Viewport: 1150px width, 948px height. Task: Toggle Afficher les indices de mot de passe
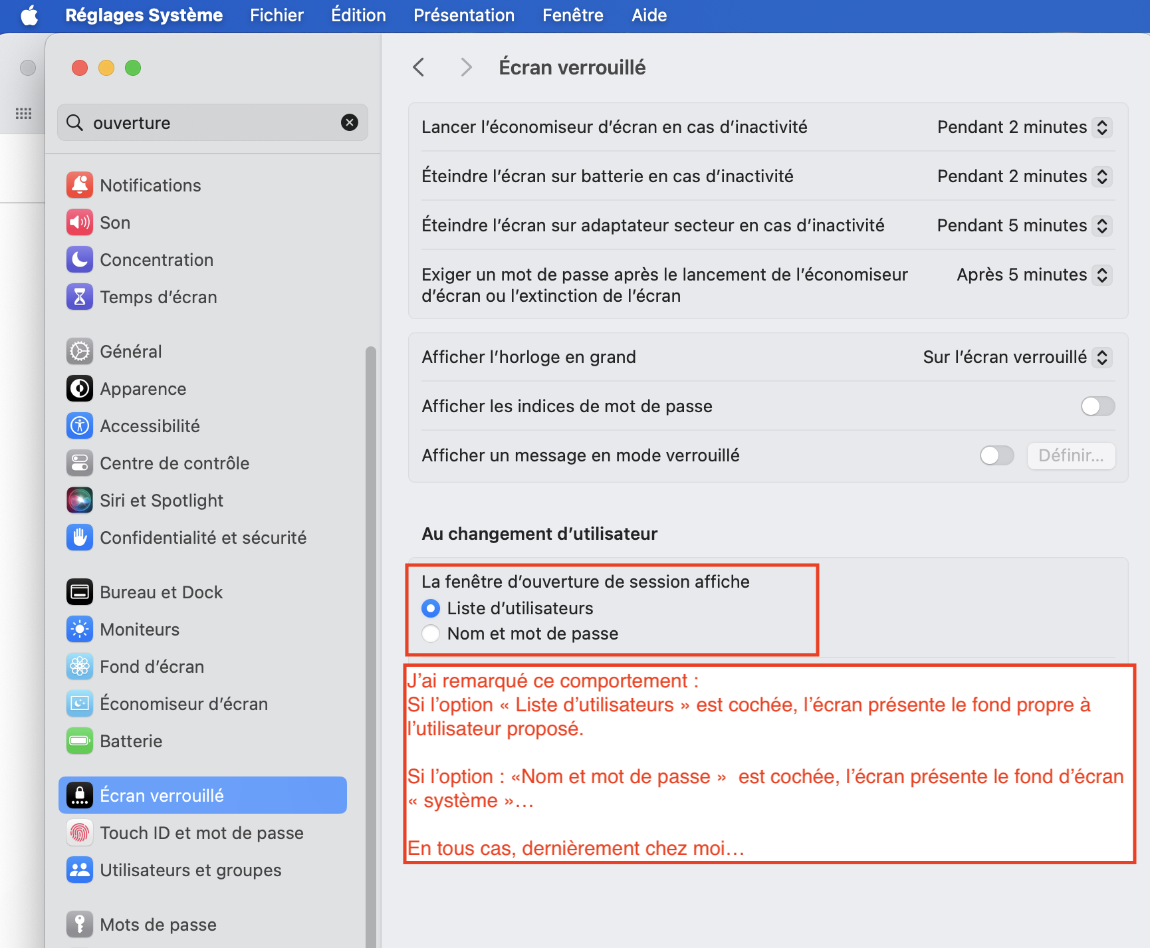[x=1097, y=406]
